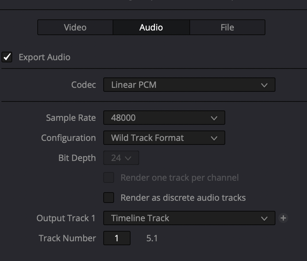Open the Output Track 1 dropdown
The width and height of the screenshot is (307, 261).
pos(189,218)
